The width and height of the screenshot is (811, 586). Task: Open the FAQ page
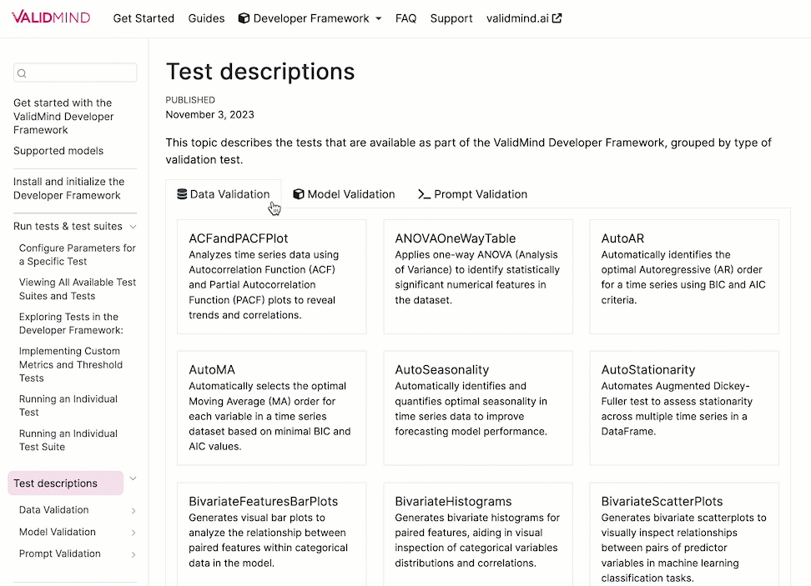(x=406, y=18)
